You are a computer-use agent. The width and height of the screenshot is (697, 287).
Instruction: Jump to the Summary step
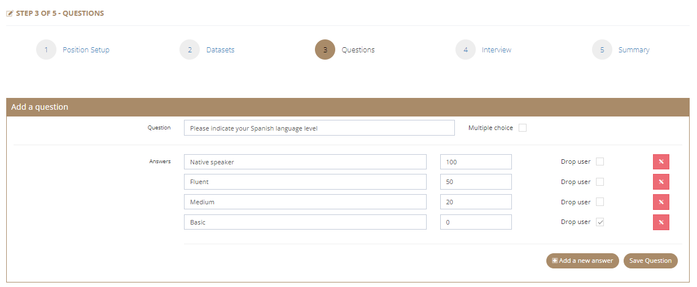coord(634,50)
